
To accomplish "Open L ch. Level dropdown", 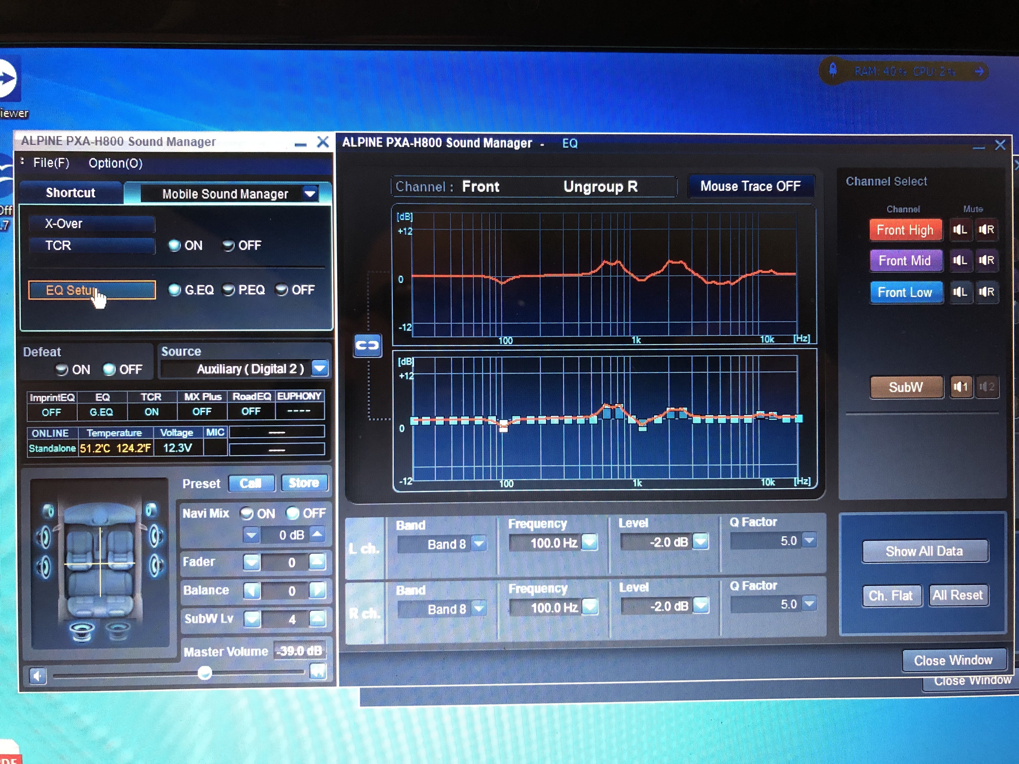I will [x=701, y=542].
